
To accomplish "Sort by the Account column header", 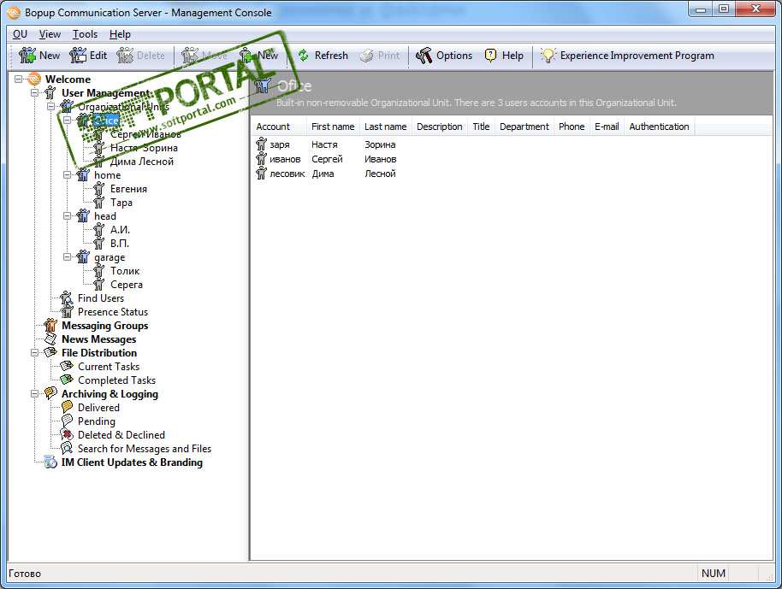I will [278, 127].
